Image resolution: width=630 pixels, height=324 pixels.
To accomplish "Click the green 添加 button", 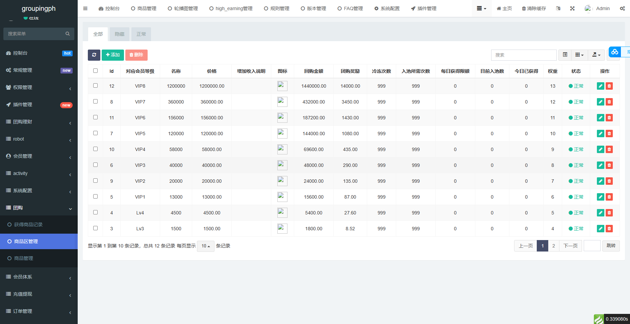I will (113, 55).
